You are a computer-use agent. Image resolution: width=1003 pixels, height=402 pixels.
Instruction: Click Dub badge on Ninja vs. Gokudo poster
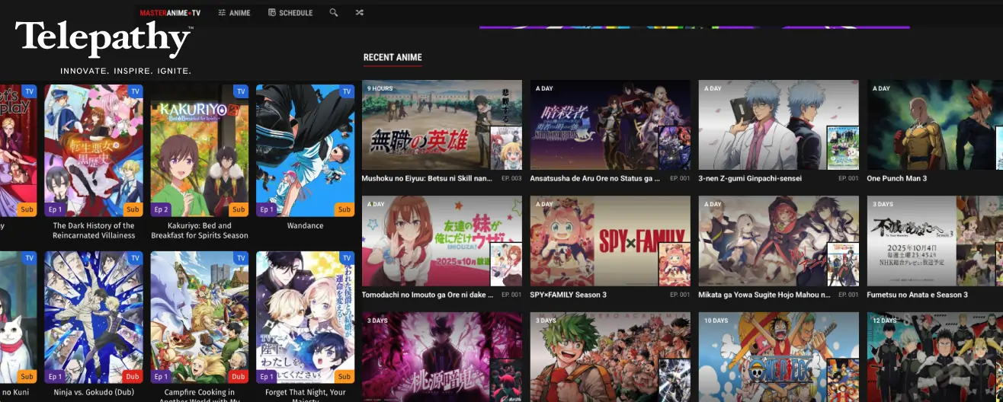[x=133, y=376]
